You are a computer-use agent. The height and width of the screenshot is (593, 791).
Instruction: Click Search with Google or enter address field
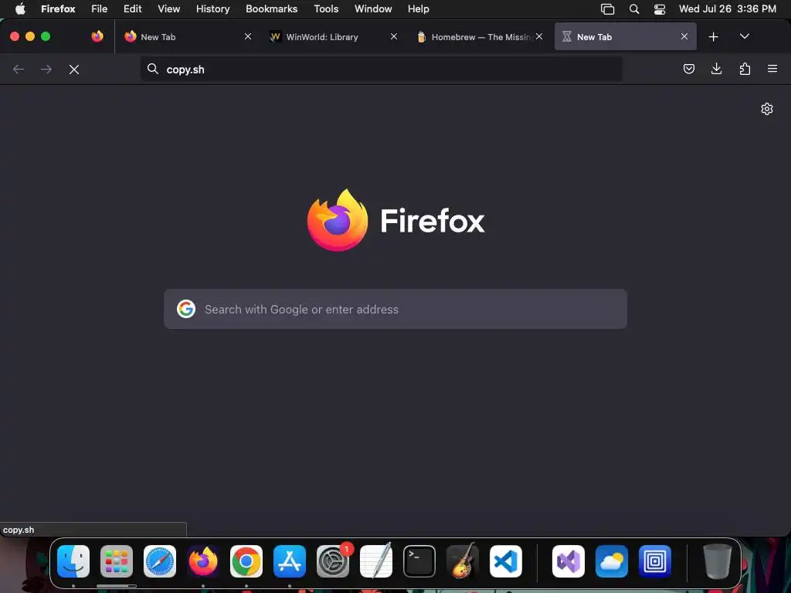395,309
